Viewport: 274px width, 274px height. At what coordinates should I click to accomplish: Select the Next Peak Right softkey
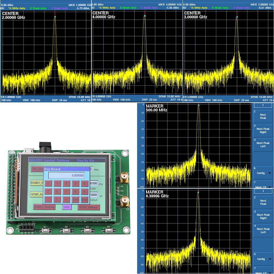click(x=263, y=131)
